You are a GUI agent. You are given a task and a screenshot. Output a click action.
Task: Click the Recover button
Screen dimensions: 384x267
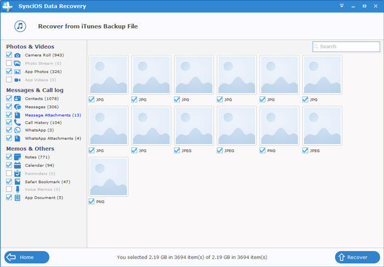pyautogui.click(x=357, y=257)
